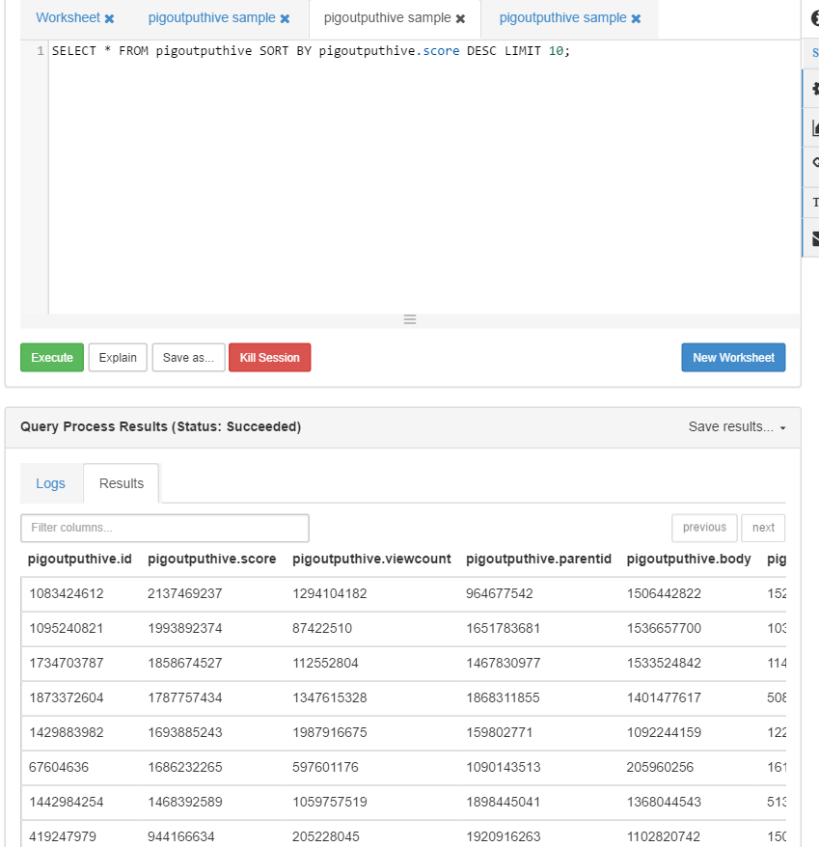This screenshot has width=819, height=847.
Task: Click the TEZ panel button in the sidebar
Action: pos(812,203)
